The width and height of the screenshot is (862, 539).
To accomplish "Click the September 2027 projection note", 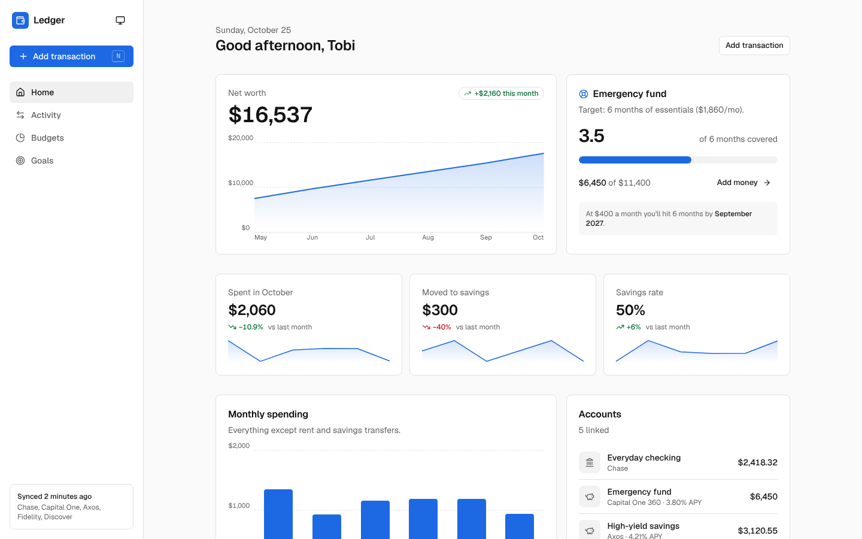I will click(678, 219).
